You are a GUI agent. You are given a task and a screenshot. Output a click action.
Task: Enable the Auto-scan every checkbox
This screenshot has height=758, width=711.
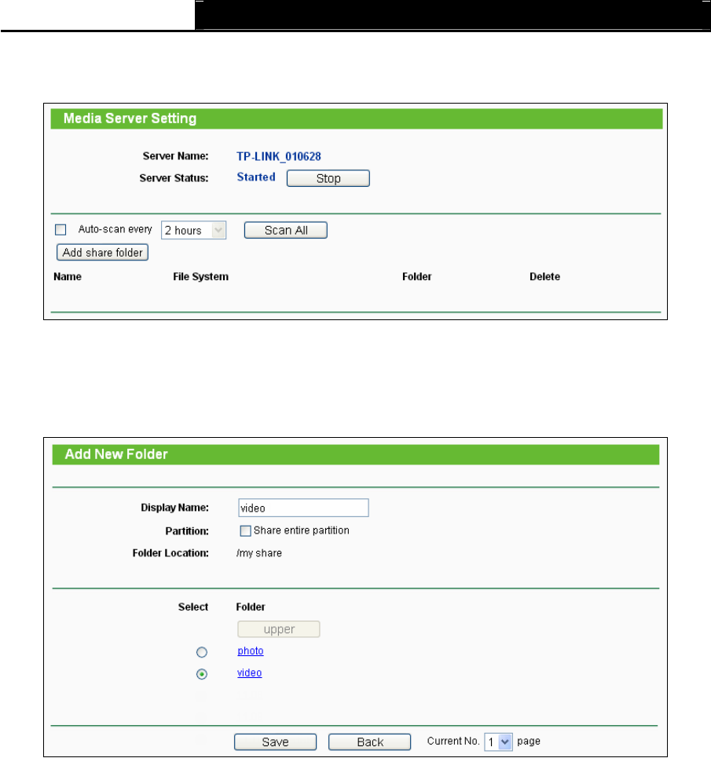pos(60,230)
